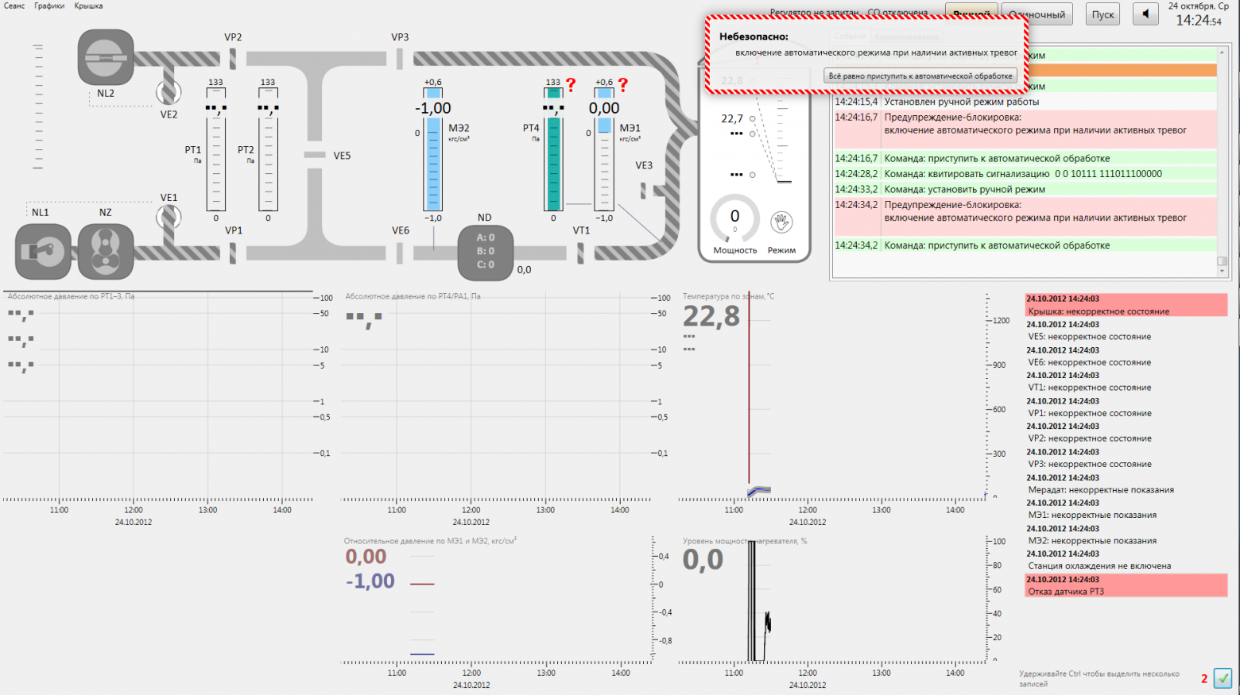Image resolution: width=1240 pixels, height=695 pixels.
Task: Toggle the VE2 valve symbol
Action: click(x=169, y=92)
